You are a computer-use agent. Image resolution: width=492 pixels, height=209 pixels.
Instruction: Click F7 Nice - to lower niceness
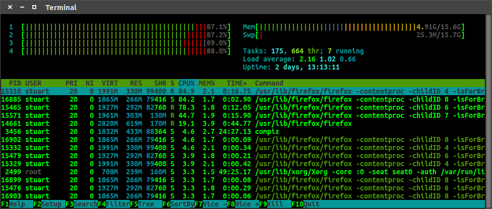[211, 204]
